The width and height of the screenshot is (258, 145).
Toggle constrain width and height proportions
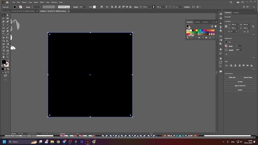[253, 26]
